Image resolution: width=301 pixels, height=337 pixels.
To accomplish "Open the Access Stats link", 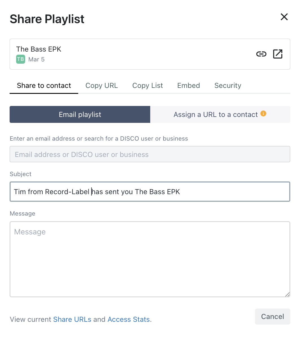I will pos(128,319).
